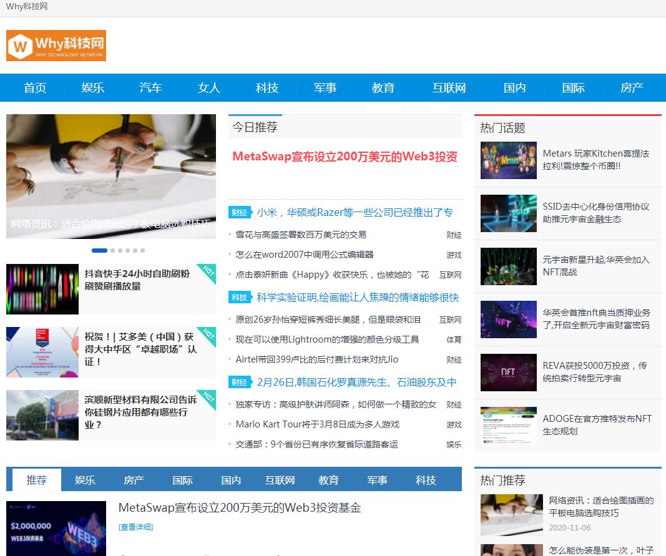Open REVA获投5000万投资 topic
This screenshot has height=556, width=666.
coord(595,372)
